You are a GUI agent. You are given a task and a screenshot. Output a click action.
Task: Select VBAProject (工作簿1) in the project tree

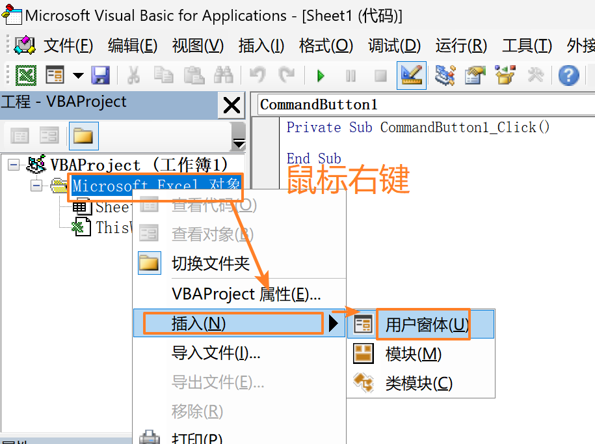139,165
